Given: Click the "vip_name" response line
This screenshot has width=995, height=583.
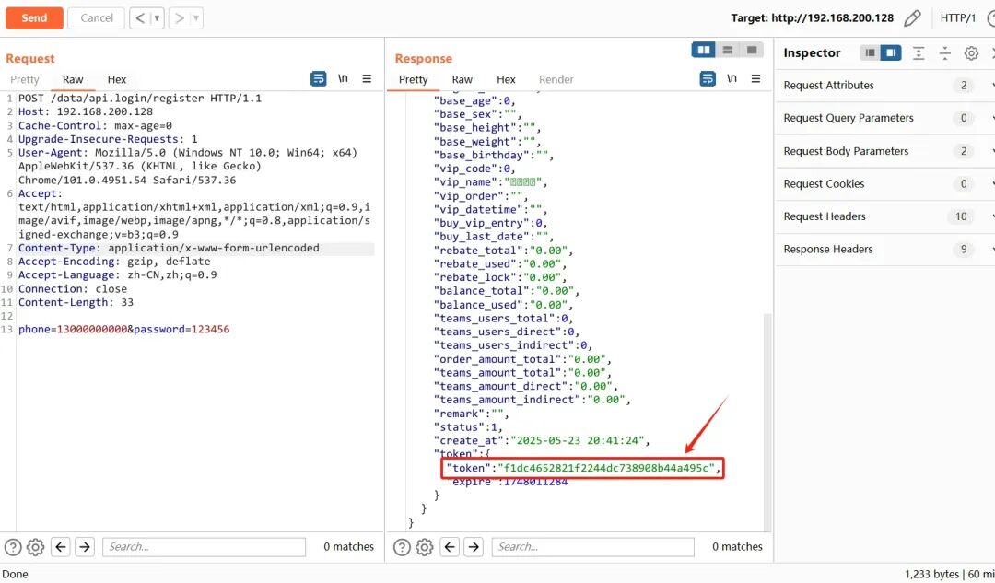Looking at the screenshot, I should tap(490, 182).
